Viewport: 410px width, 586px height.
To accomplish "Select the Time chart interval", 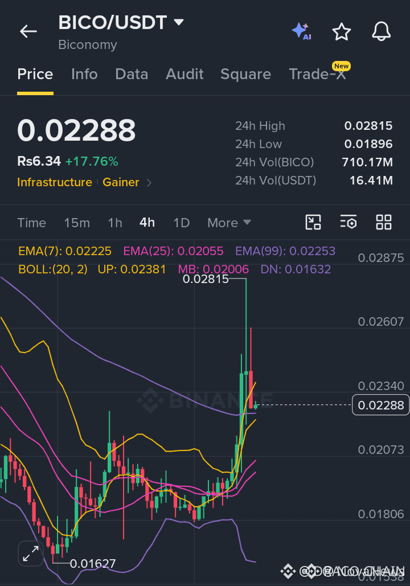I will click(x=32, y=223).
